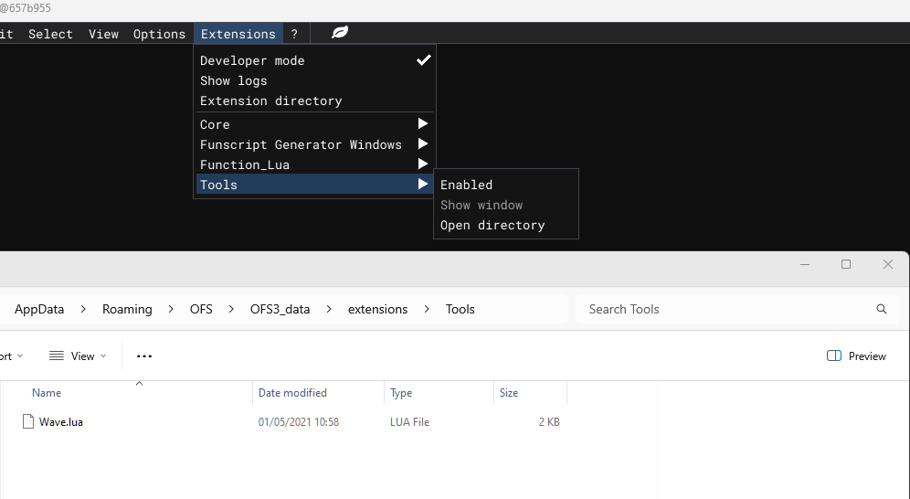Go to AppData in breadcrumb
The height and width of the screenshot is (499, 910).
click(x=39, y=309)
